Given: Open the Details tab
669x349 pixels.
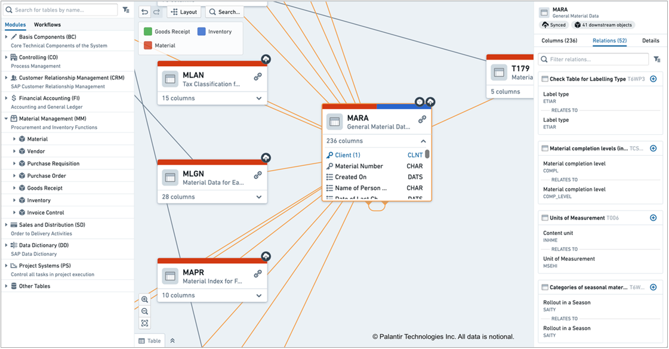Looking at the screenshot, I should (650, 41).
